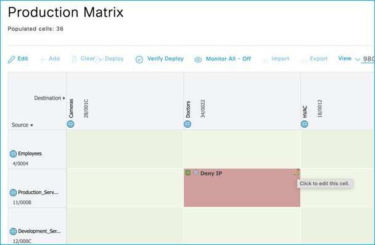Click the globe icon under Doctors column
The width and height of the screenshot is (375, 245).
coord(187,124)
